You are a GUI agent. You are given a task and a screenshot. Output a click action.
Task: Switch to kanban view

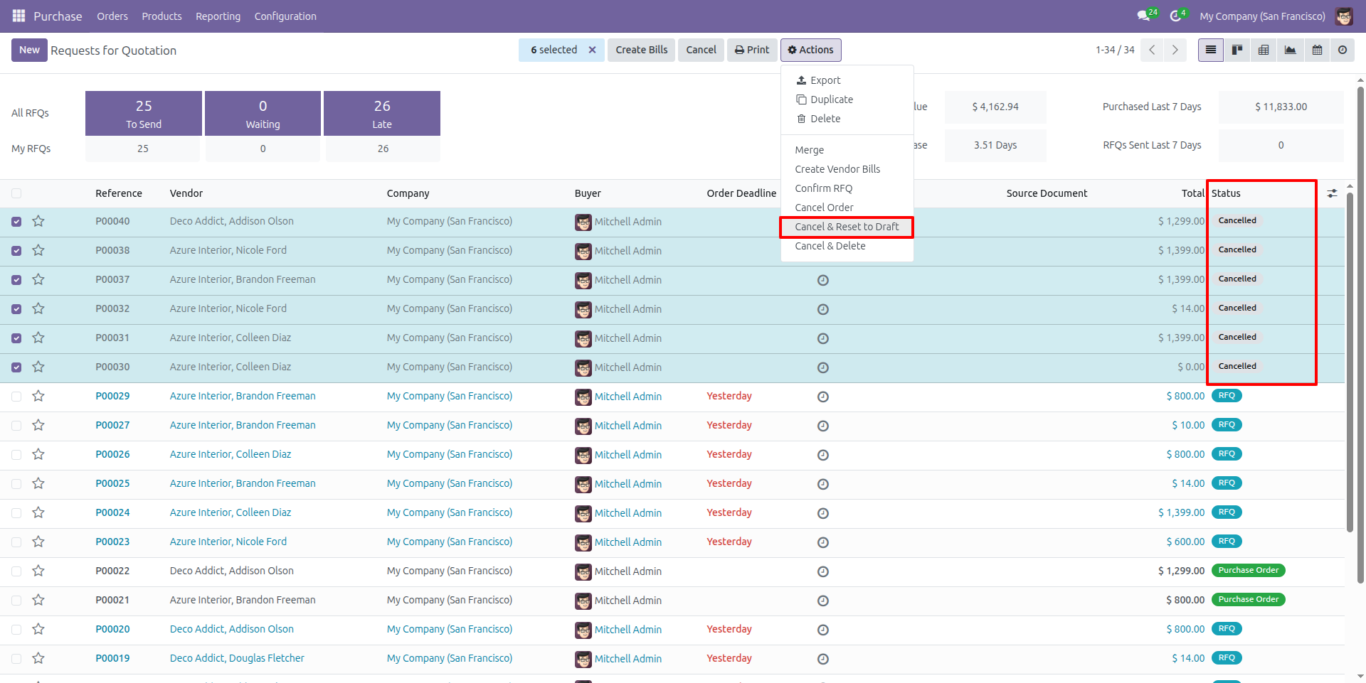tap(1237, 50)
